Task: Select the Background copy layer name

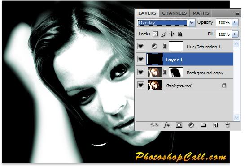Action: pos(205,73)
